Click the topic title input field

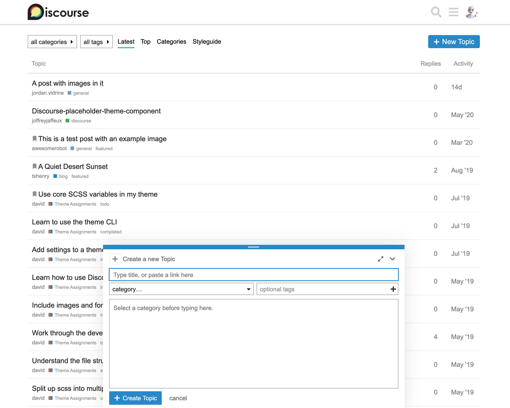point(253,275)
